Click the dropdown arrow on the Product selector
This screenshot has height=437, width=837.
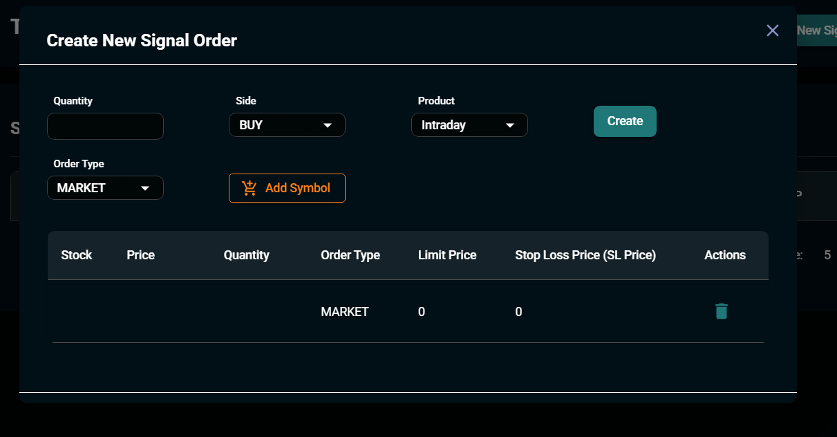pos(509,125)
